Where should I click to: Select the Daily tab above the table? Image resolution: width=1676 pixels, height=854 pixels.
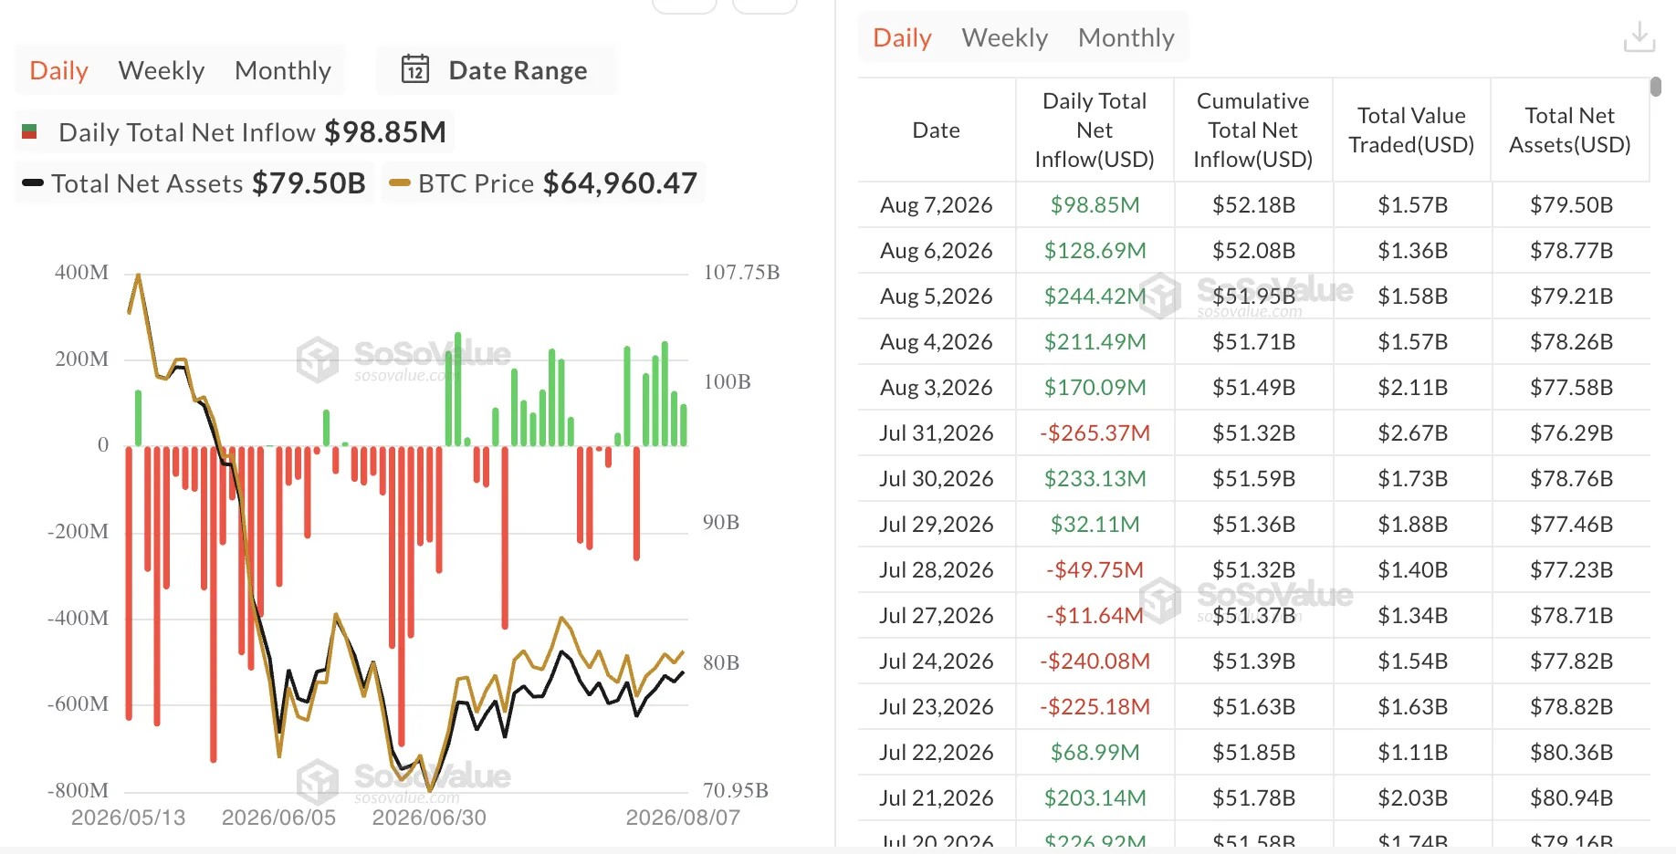point(903,37)
